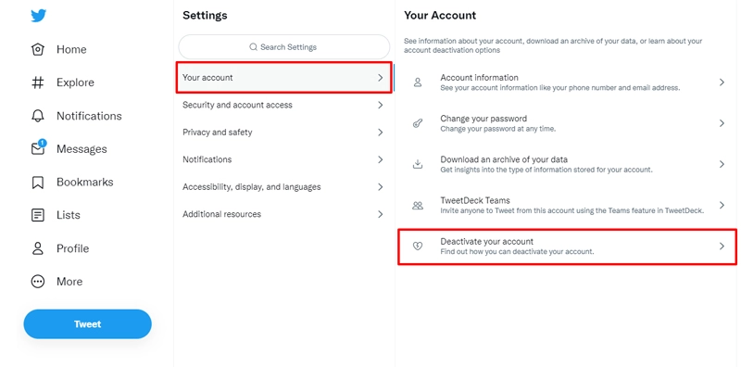Open Accessibility, display, and languages

pyautogui.click(x=283, y=187)
